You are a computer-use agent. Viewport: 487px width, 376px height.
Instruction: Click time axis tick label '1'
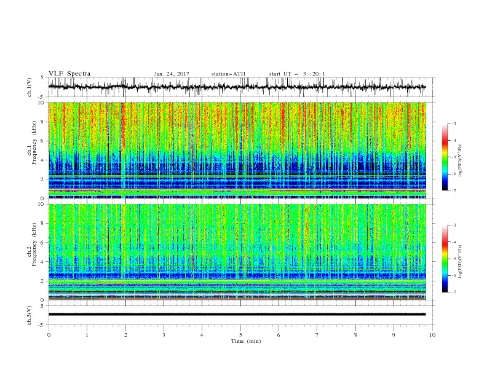click(87, 335)
